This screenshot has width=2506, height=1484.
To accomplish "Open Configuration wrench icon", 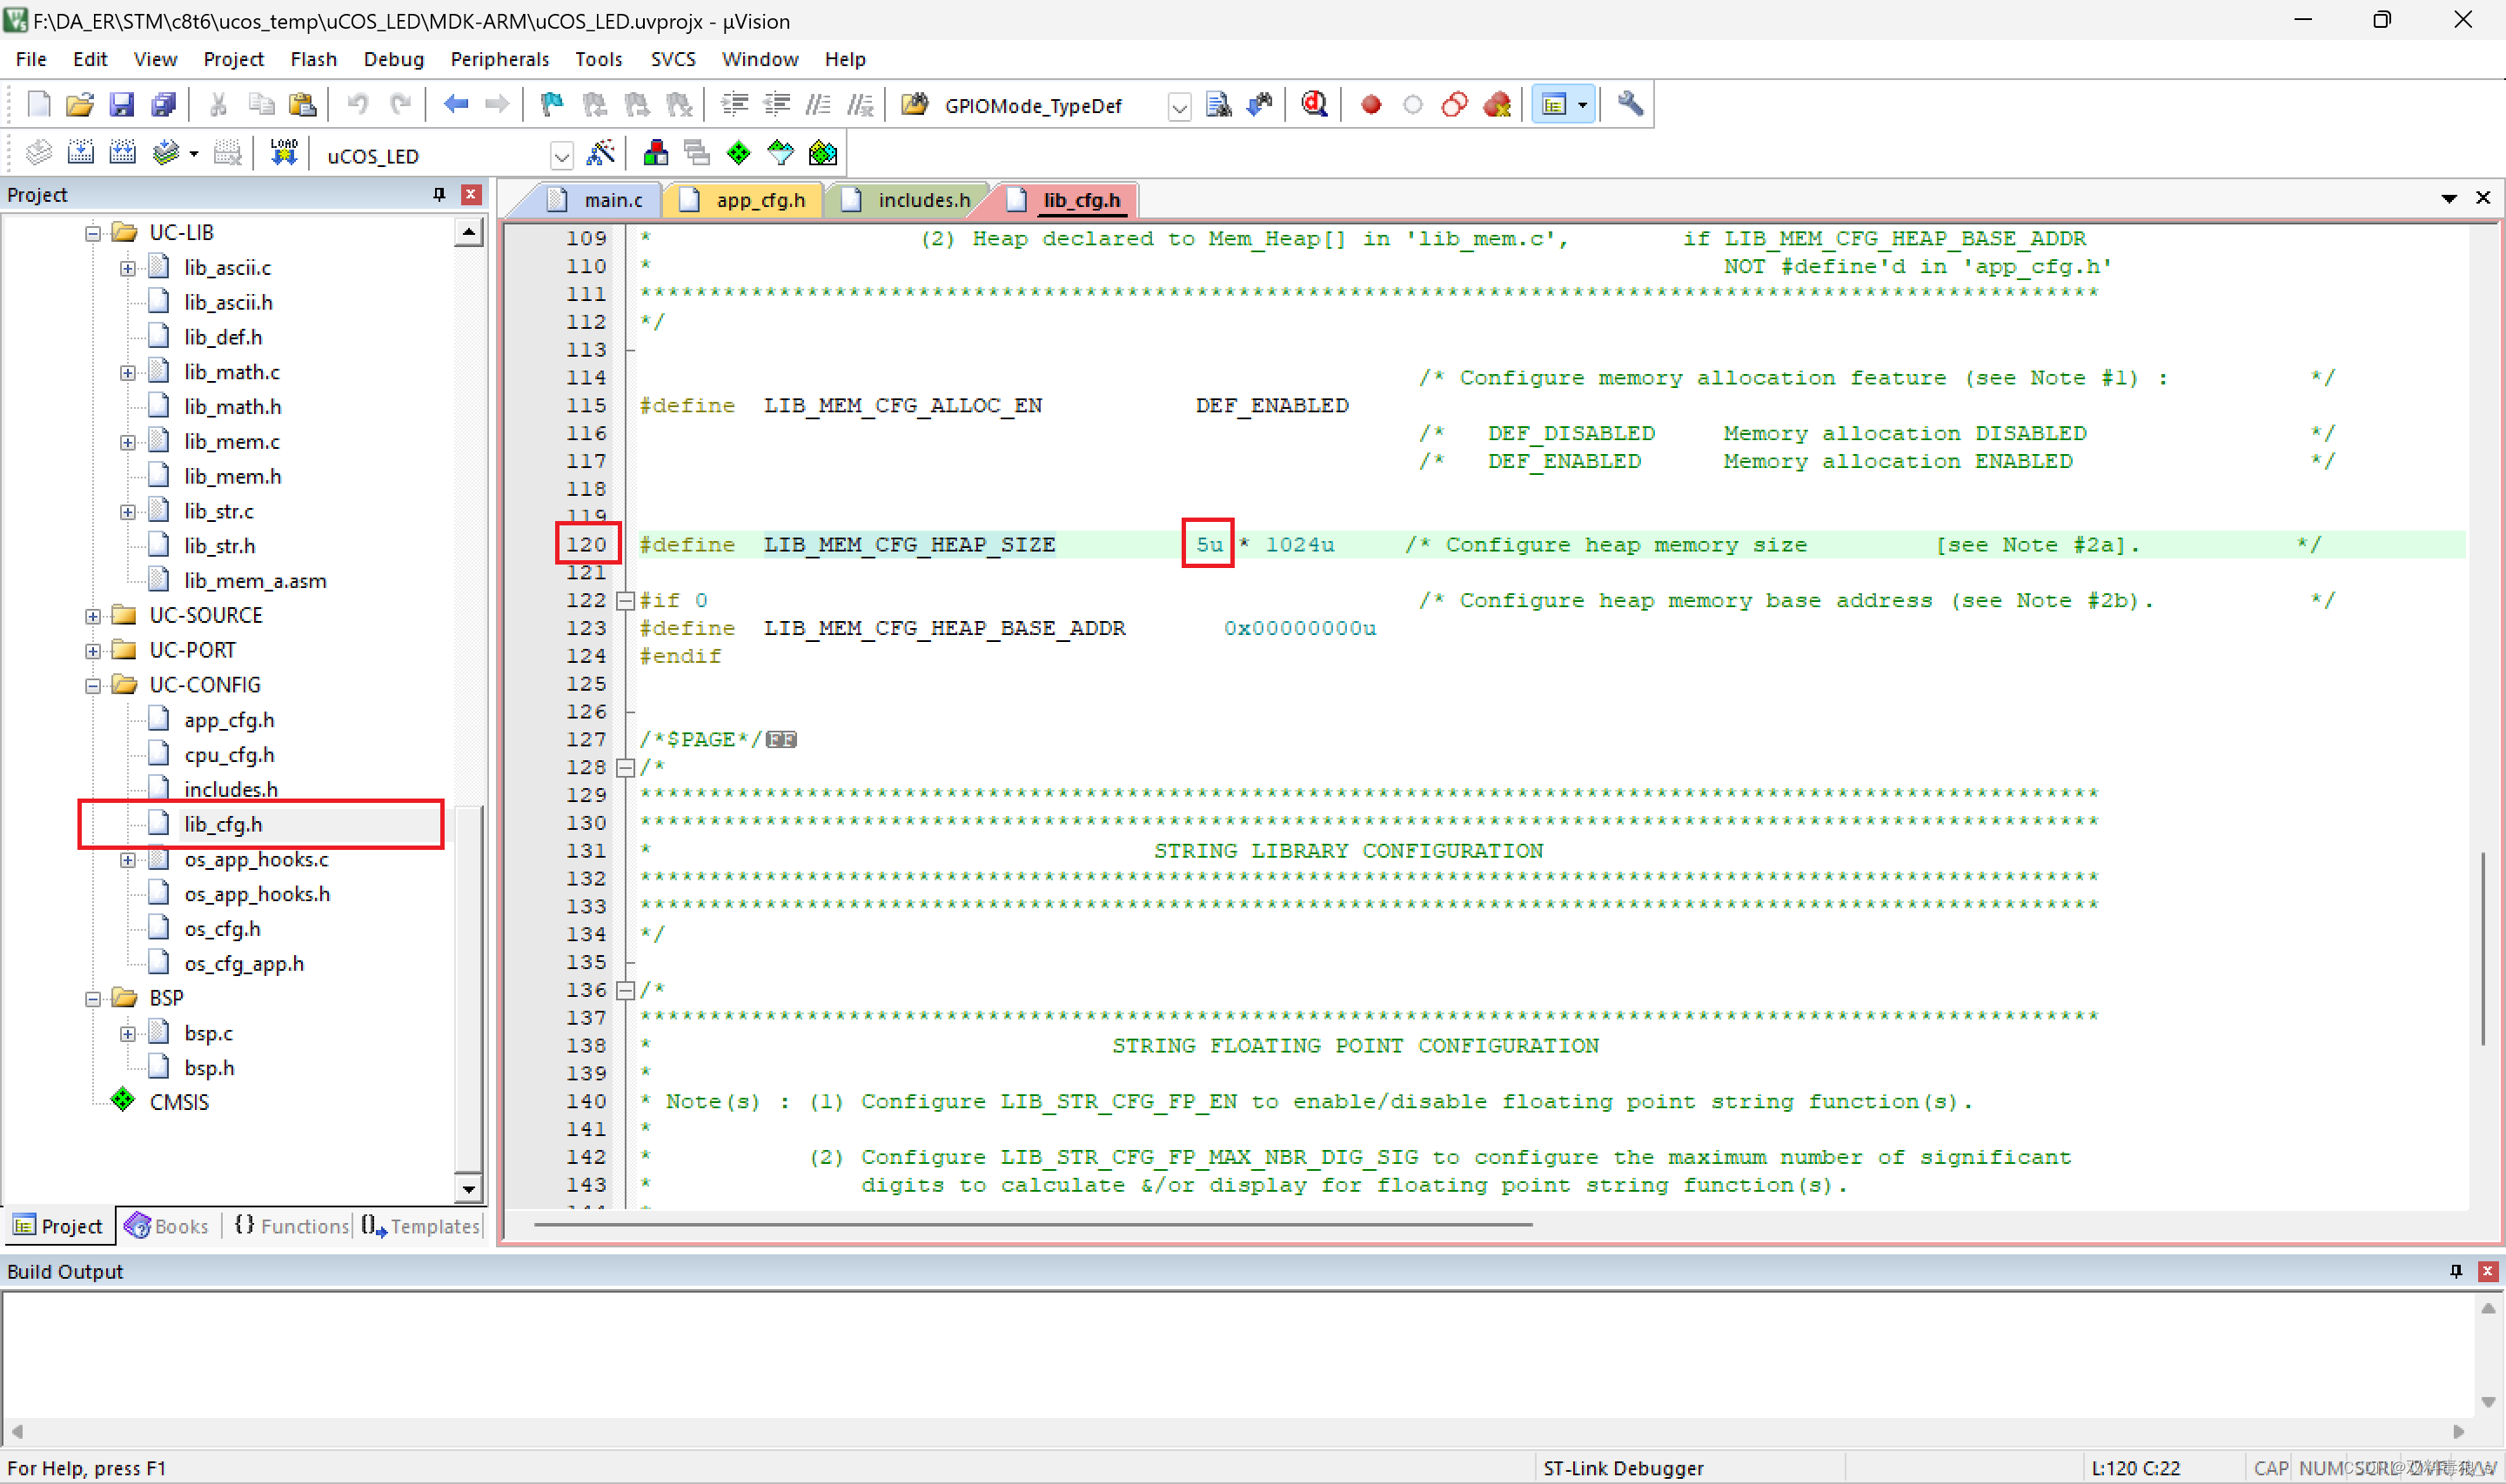I will pyautogui.click(x=1630, y=104).
